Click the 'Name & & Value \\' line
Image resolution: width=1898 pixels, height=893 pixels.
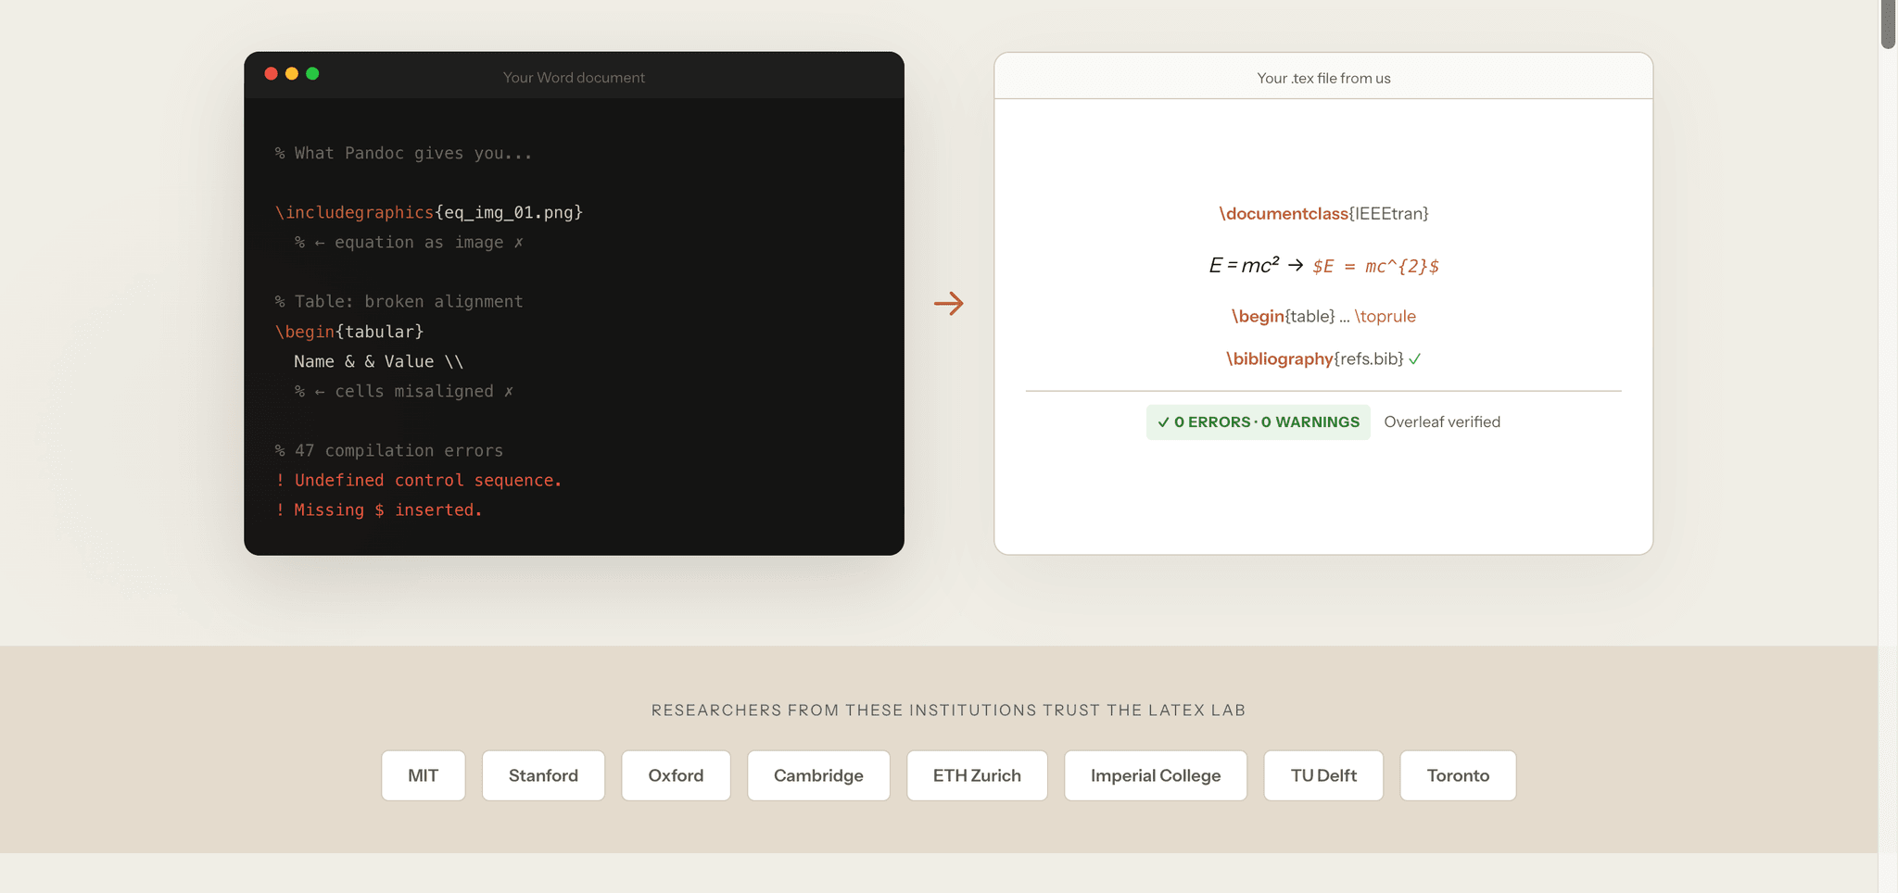378,361
